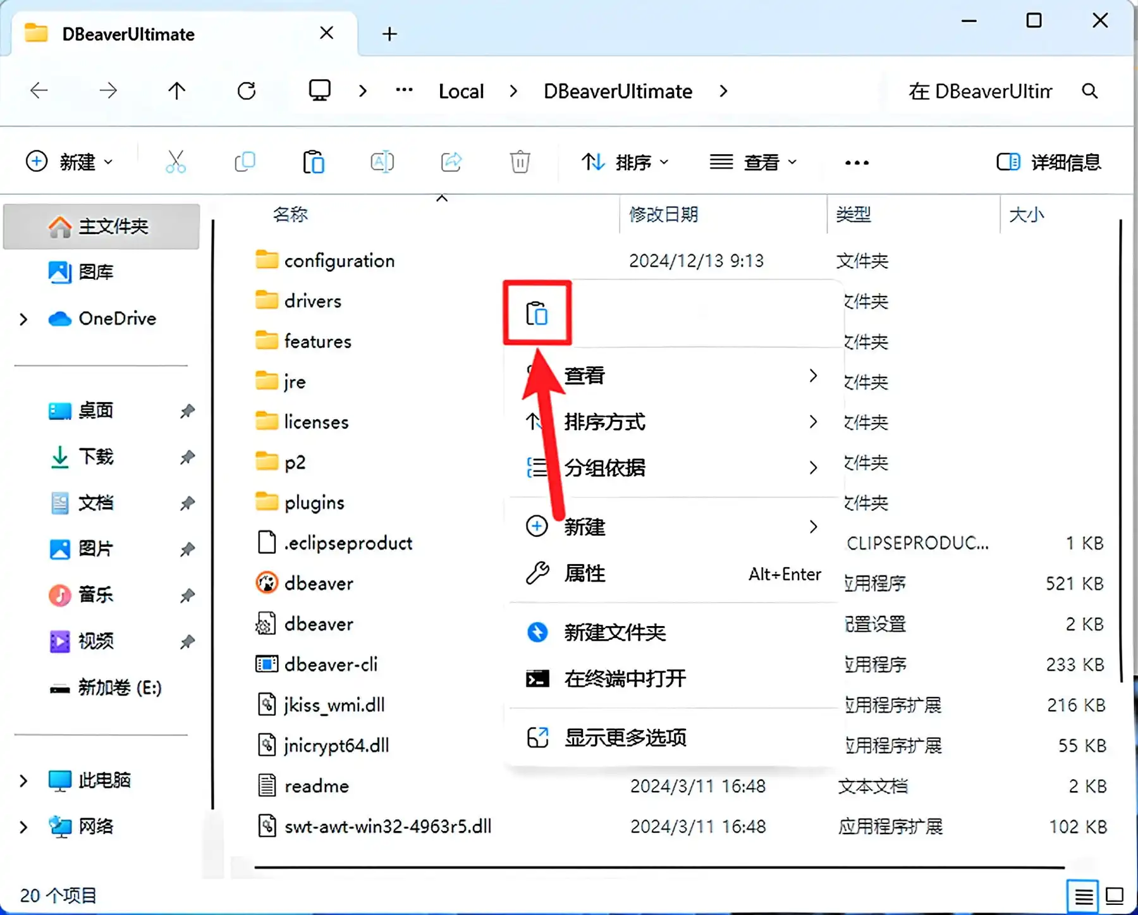Image resolution: width=1138 pixels, height=915 pixels.
Task: Click the toolbar paste clipboard icon
Action: 314,162
